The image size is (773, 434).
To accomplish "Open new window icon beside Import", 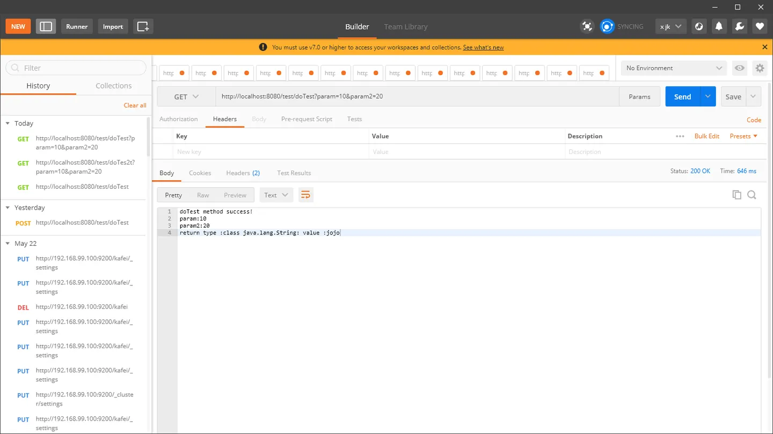I will click(x=143, y=26).
